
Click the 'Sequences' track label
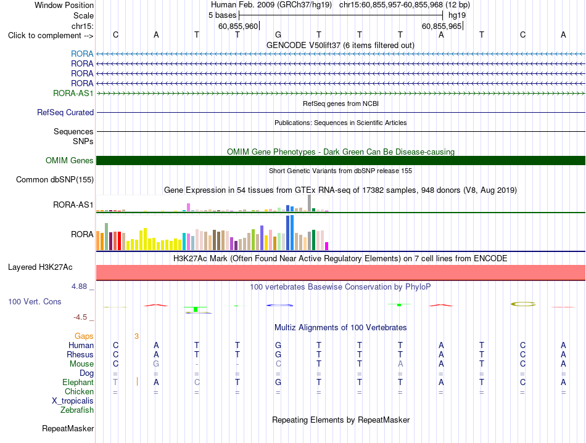coord(73,131)
